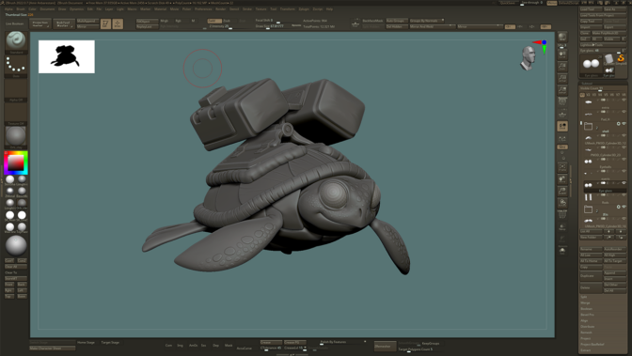Click the black turtle silhouette thumbnail
This screenshot has width=632, height=356.
[67, 56]
